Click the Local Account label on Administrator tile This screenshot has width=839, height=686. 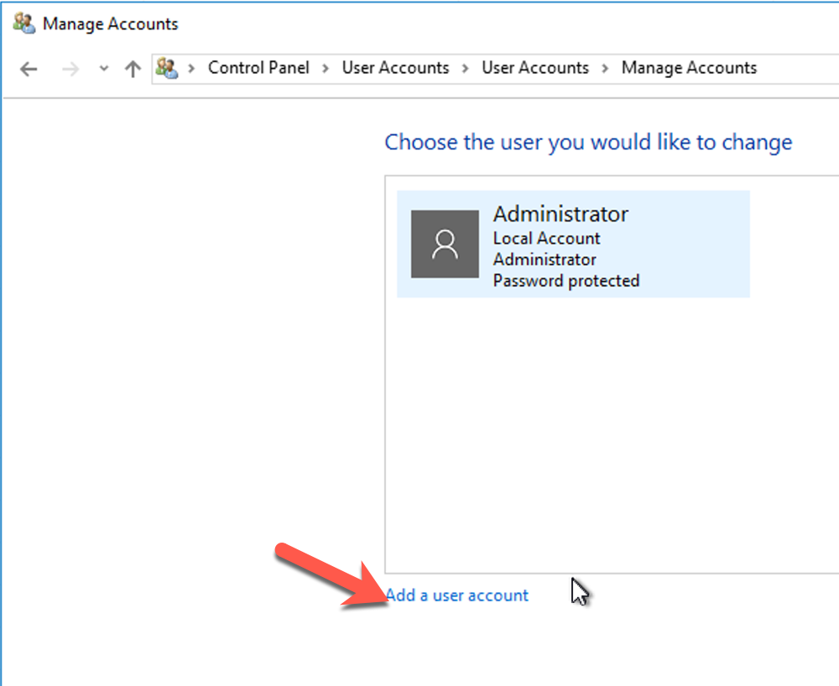[545, 238]
